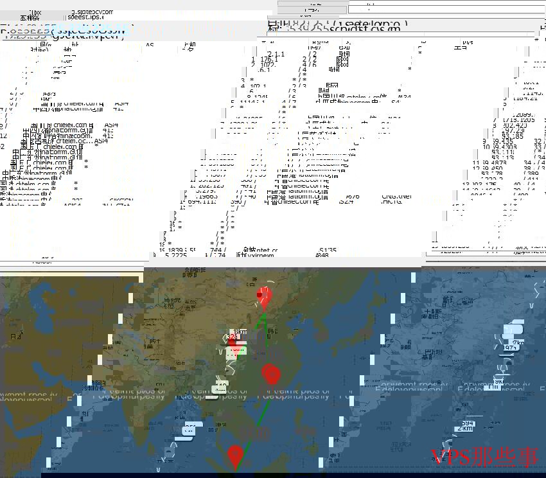546x478 pixels.
Task: Click the 2km distance label on the map
Action: coord(465,428)
